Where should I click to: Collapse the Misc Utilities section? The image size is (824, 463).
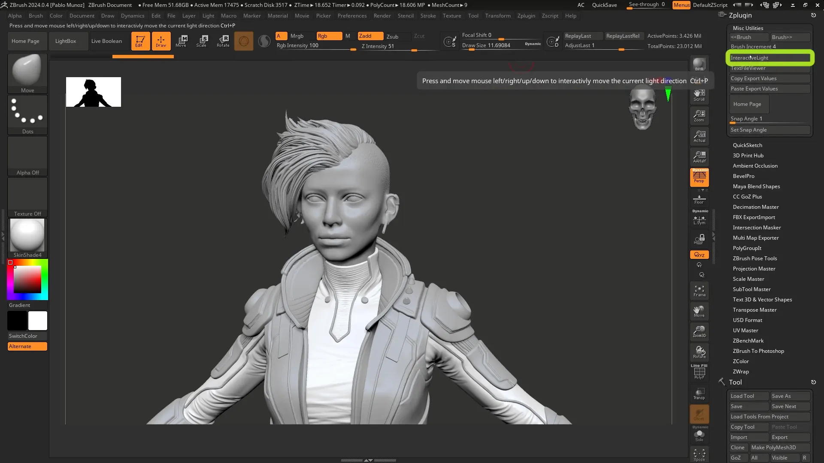point(748,28)
